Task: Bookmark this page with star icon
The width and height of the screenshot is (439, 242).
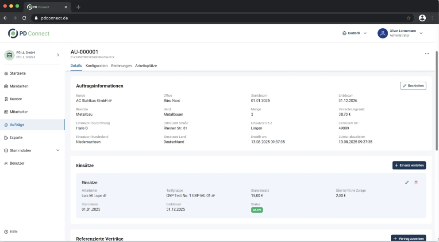Action: (x=408, y=18)
